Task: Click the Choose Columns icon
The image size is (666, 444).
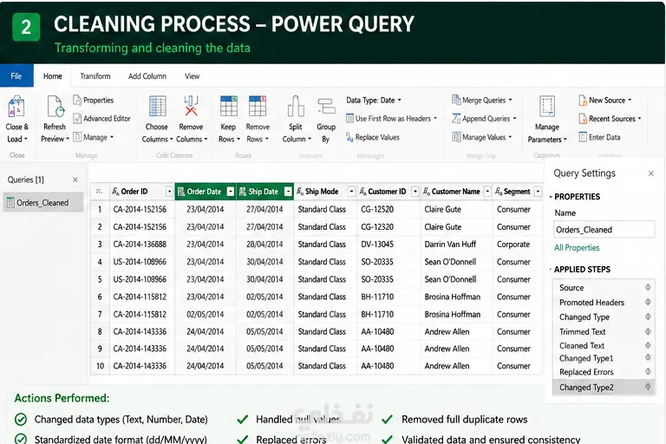Action: click(x=157, y=106)
